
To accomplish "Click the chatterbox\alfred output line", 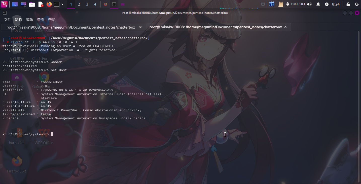I will [20, 66].
